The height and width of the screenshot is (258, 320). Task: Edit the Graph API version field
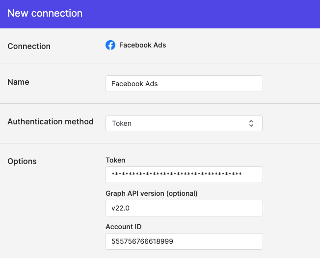pos(184,208)
